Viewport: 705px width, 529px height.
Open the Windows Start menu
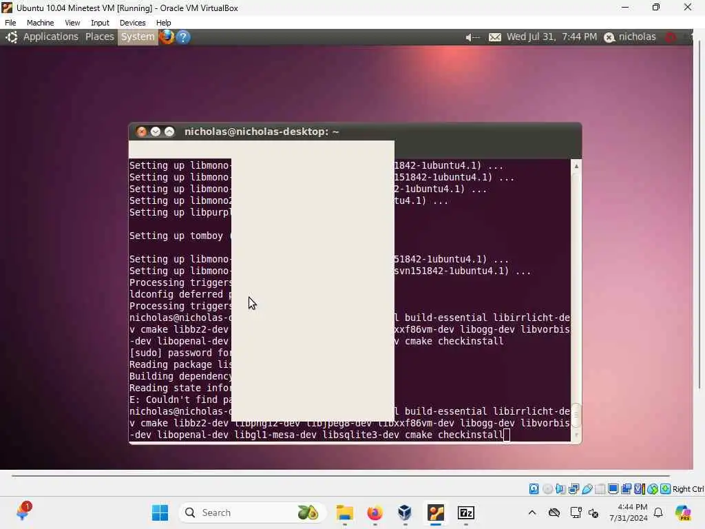(x=160, y=512)
